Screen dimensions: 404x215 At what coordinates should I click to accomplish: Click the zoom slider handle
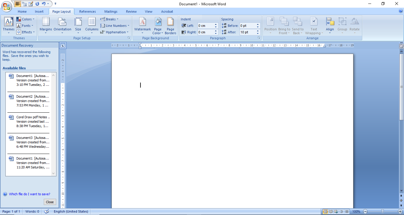coord(382,211)
